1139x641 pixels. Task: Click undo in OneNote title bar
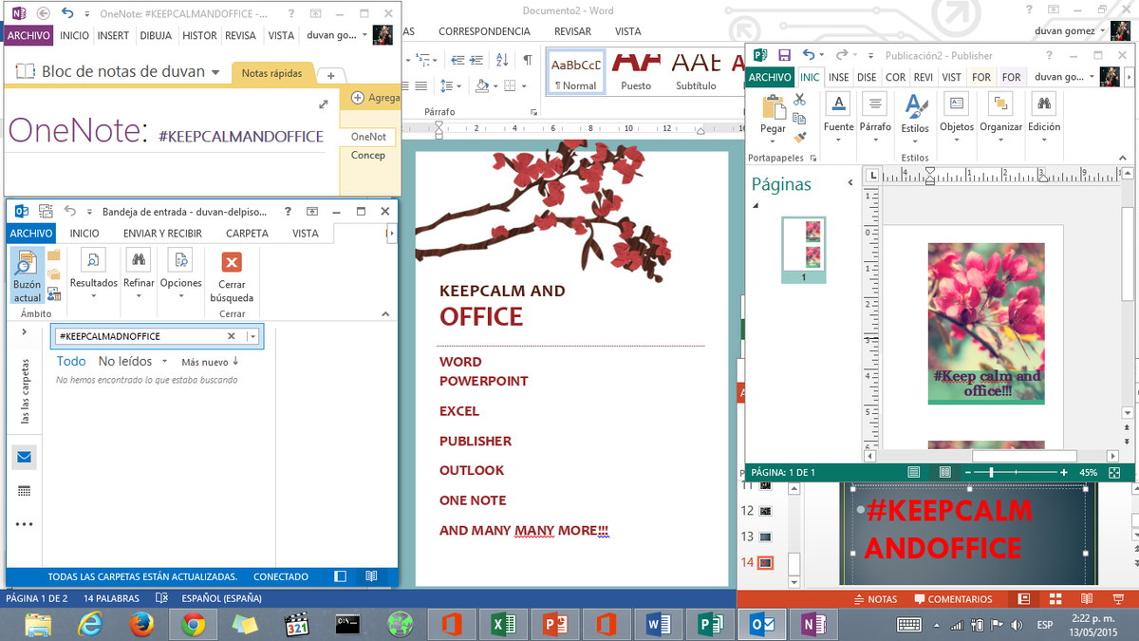66,13
